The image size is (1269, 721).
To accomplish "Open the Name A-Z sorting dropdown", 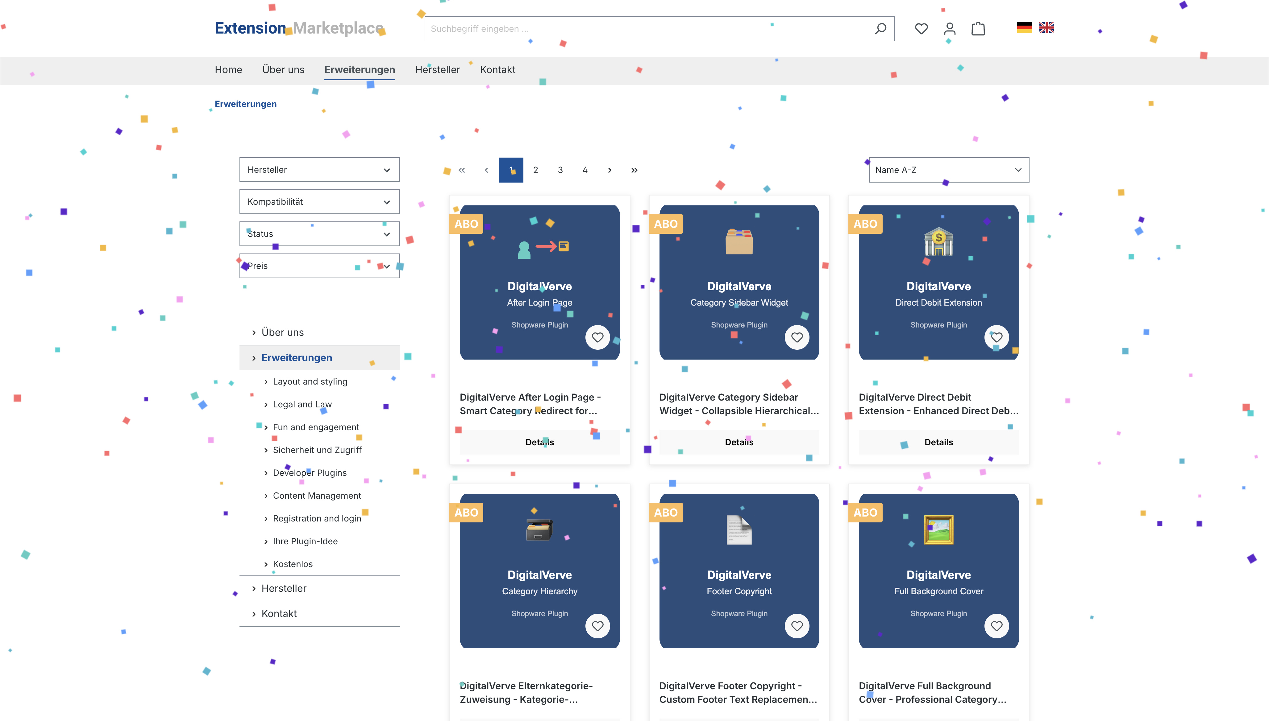I will 948,170.
